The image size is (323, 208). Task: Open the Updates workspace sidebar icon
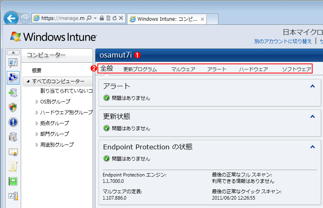tap(13, 93)
